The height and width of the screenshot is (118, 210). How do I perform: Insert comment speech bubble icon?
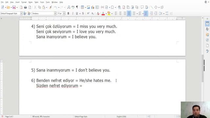[x=142, y=7]
